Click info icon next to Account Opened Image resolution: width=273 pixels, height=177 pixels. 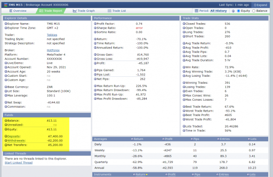(6, 67)
